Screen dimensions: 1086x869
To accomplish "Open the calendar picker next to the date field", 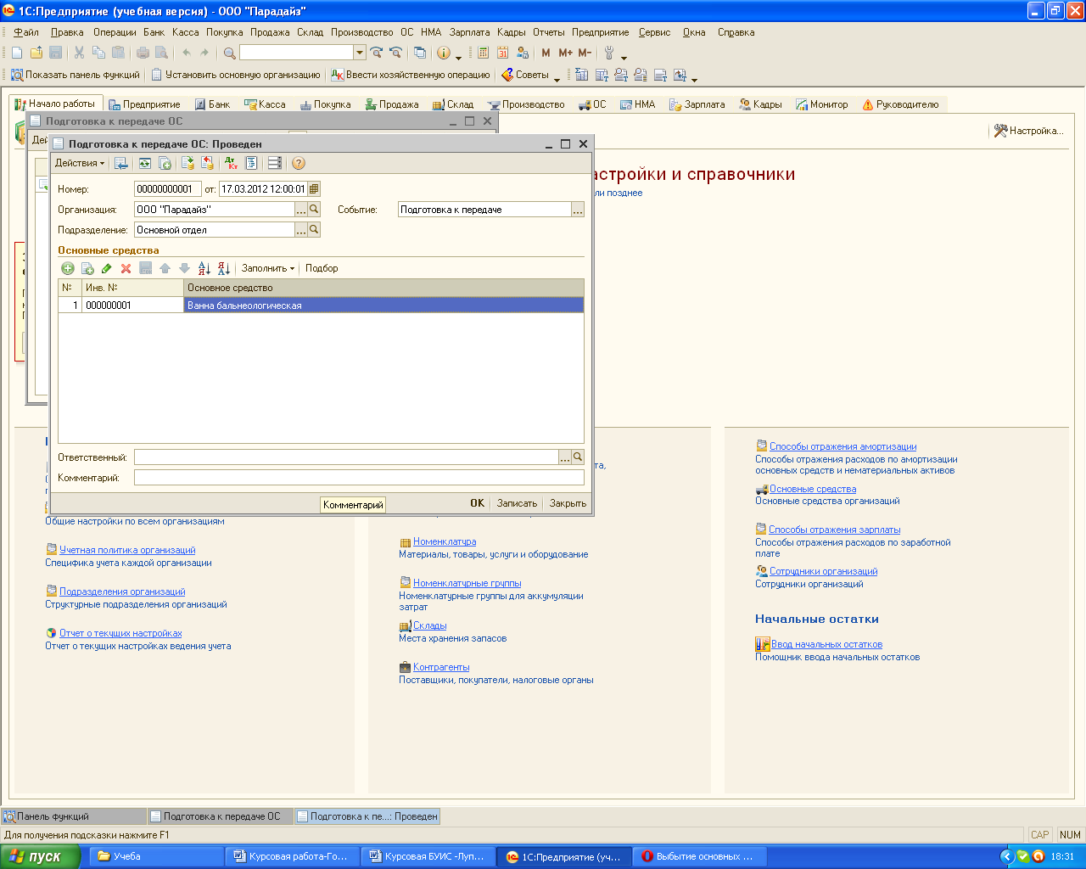I will coord(315,189).
